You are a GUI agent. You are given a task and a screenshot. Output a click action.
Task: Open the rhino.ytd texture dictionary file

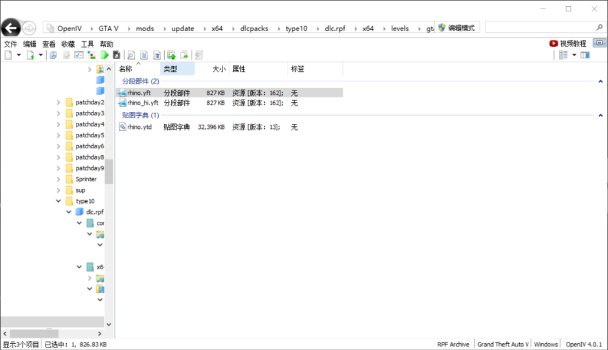[139, 127]
